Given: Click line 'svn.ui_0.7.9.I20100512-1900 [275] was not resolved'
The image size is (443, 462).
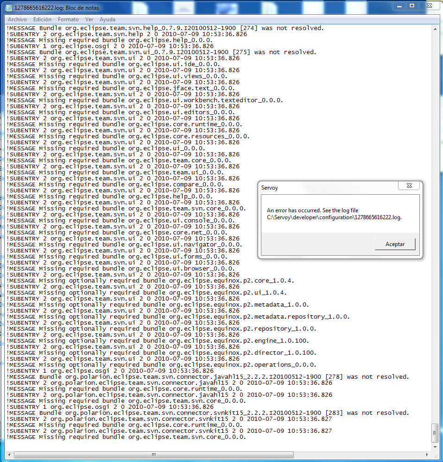Looking at the screenshot, I should pyautogui.click(x=161, y=52).
